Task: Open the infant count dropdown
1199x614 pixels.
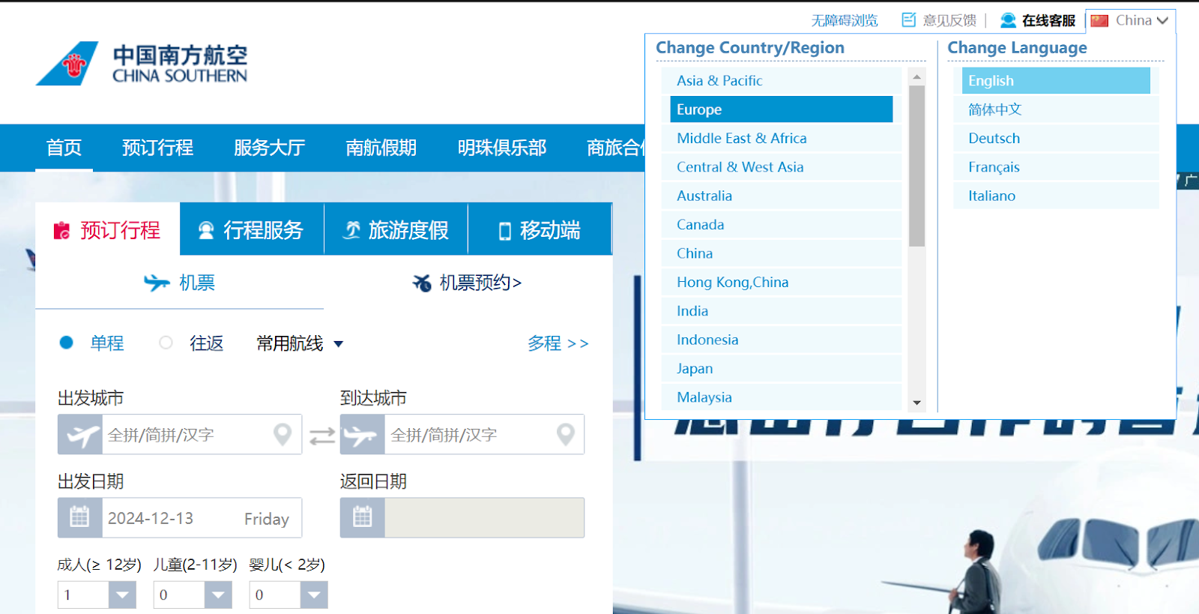Action: point(314,595)
